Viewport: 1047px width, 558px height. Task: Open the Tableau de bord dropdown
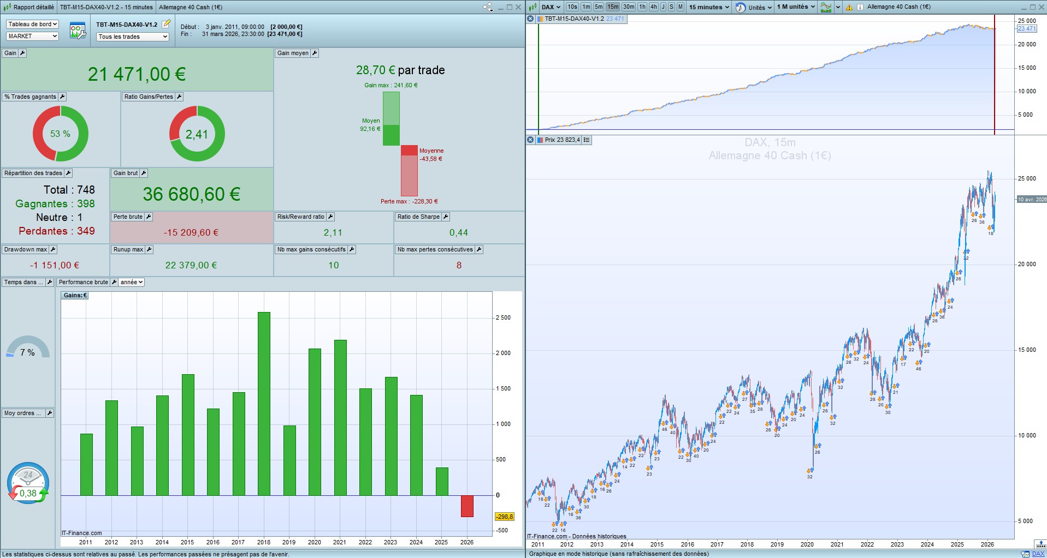(32, 24)
